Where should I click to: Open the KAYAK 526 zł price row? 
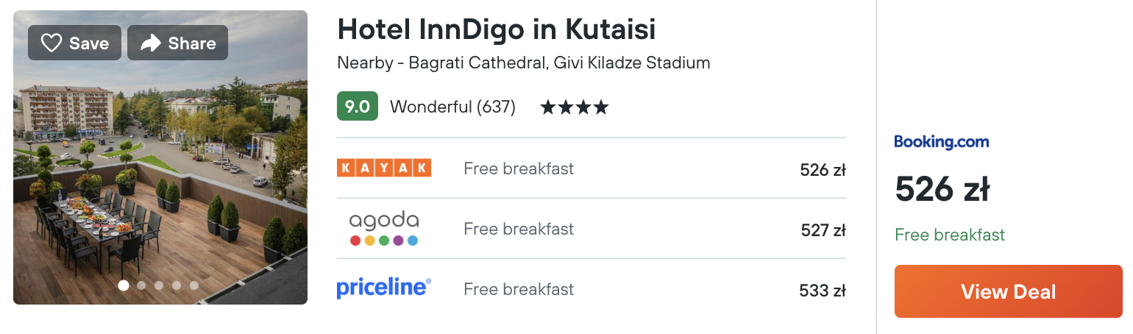click(x=592, y=168)
